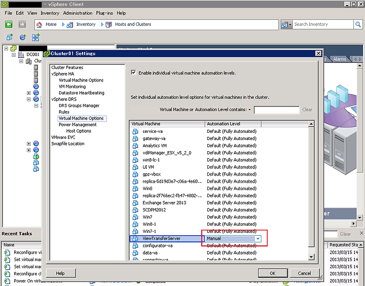The image size is (365, 286).
Task: Click VM icon beside SCDPM2012
Action: coord(135,210)
